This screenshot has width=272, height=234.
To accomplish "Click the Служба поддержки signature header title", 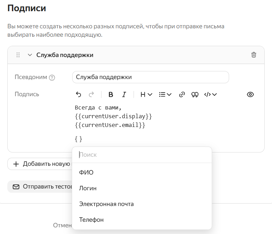I will pos(65,55).
